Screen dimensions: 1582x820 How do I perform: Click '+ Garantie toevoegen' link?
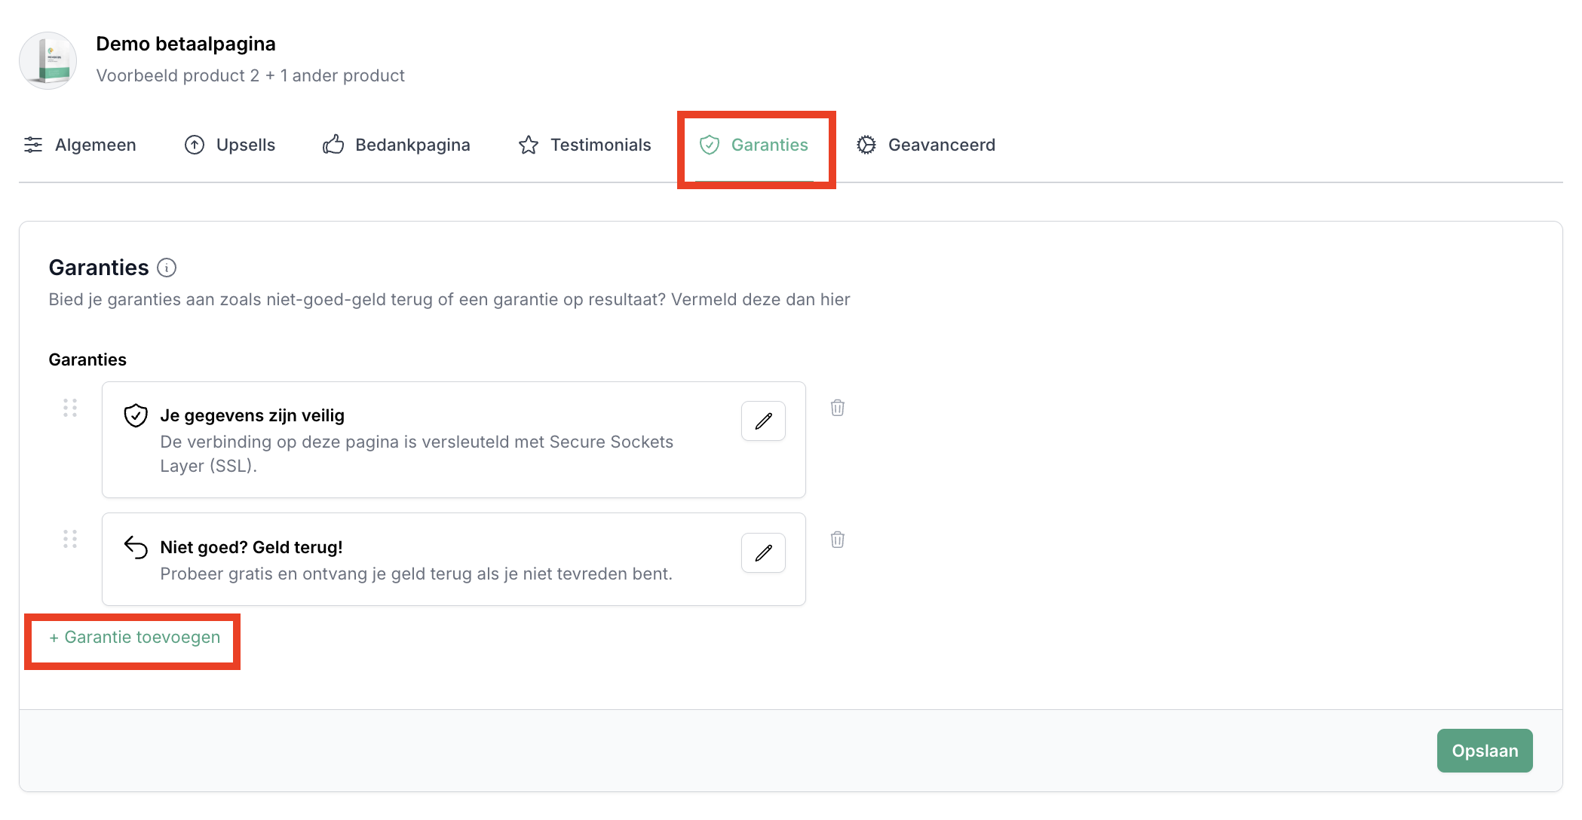click(135, 638)
